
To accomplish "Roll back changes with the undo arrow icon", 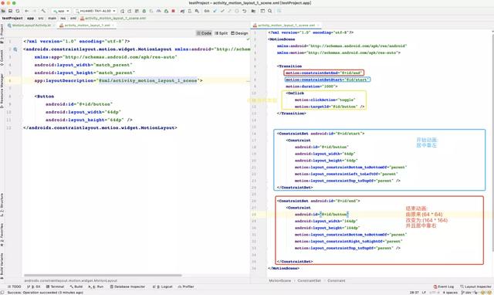I will 244,11.
